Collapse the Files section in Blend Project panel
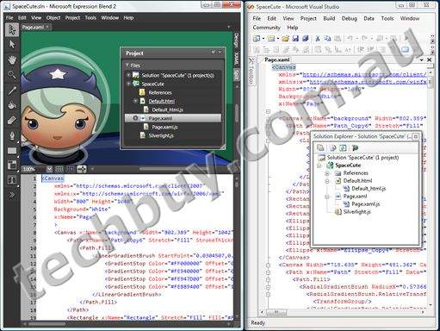The width and height of the screenshot is (440, 331). 127,66
